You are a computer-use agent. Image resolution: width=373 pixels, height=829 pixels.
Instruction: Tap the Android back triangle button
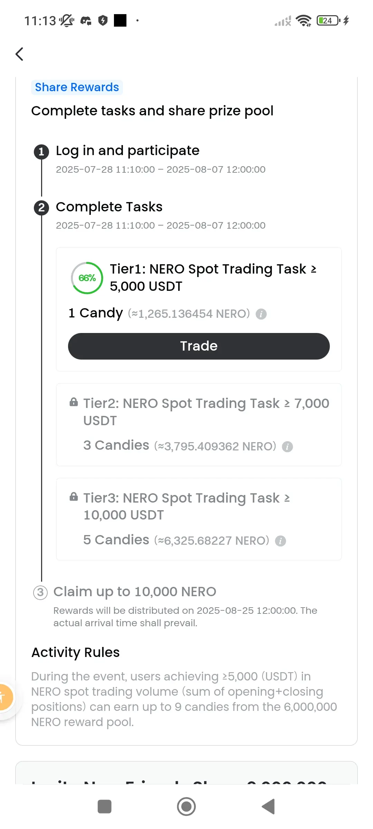(268, 807)
